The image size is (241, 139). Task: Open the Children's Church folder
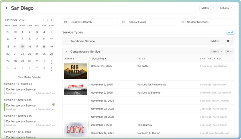pos(90,22)
